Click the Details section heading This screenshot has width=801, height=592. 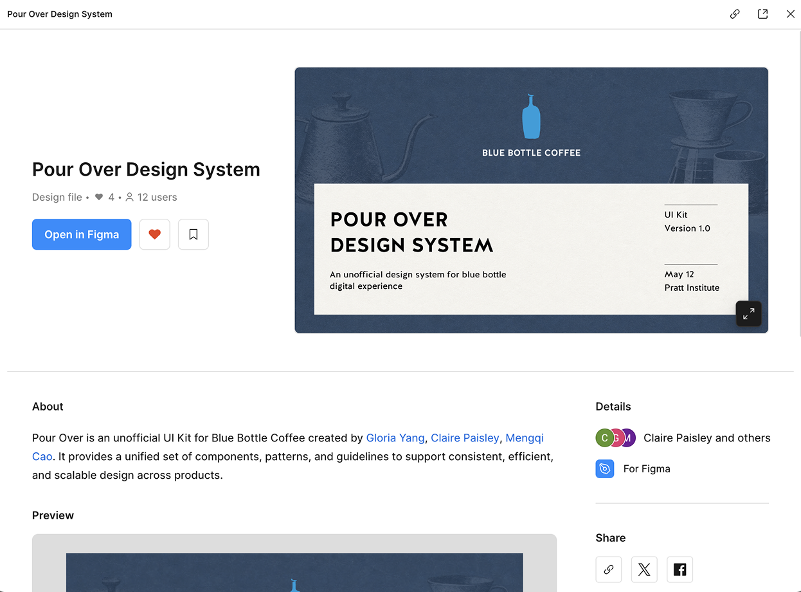[x=613, y=407]
